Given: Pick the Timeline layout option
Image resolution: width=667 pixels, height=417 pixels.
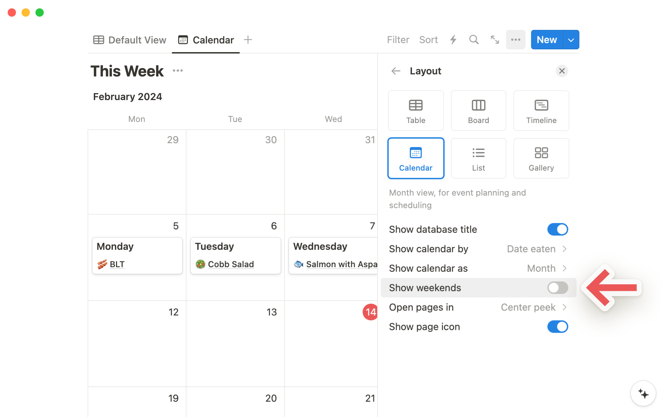Looking at the screenshot, I should pos(541,111).
